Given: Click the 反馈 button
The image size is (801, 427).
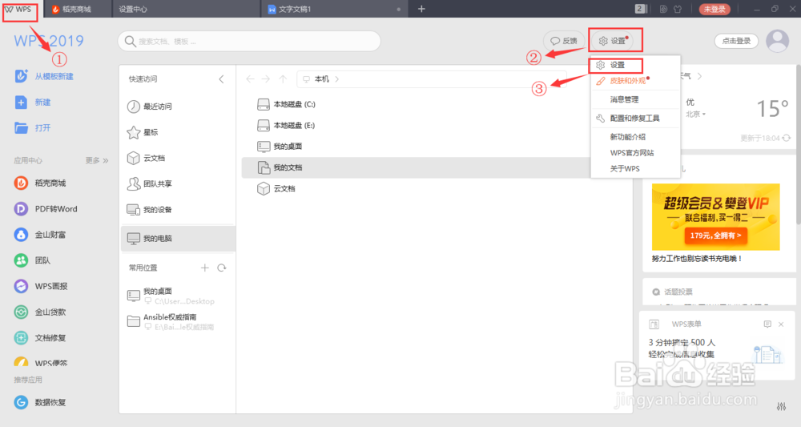Looking at the screenshot, I should pos(564,41).
